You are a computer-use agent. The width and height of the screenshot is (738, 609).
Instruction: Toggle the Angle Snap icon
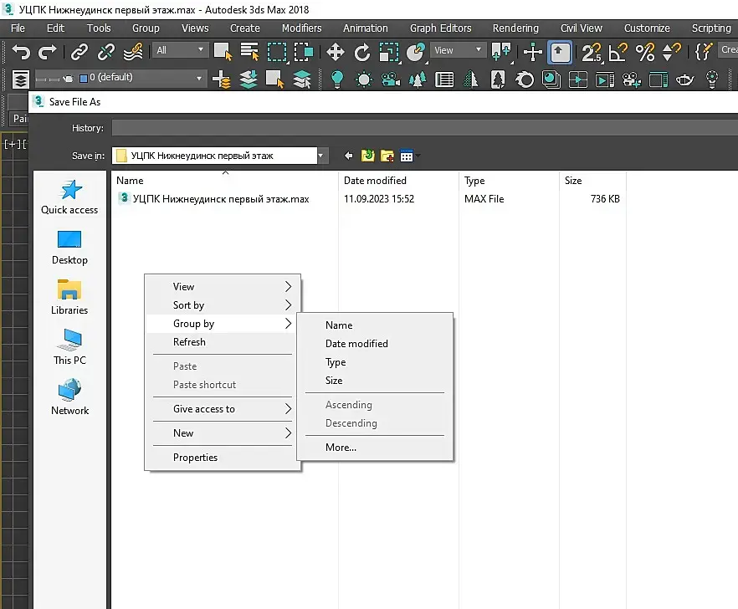pos(618,52)
